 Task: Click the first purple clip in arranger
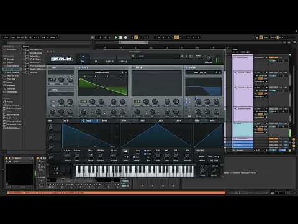(x=243, y=63)
